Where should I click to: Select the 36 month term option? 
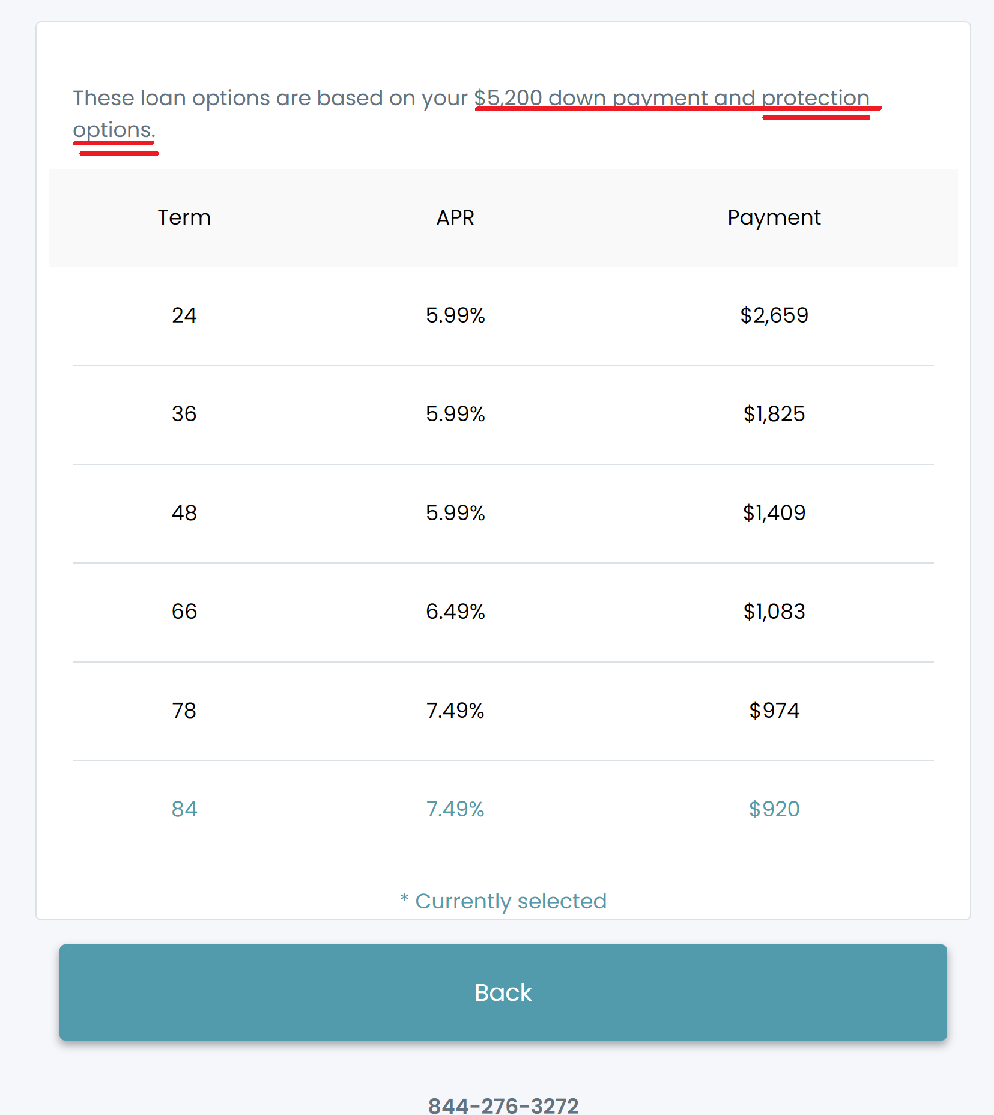click(x=503, y=415)
